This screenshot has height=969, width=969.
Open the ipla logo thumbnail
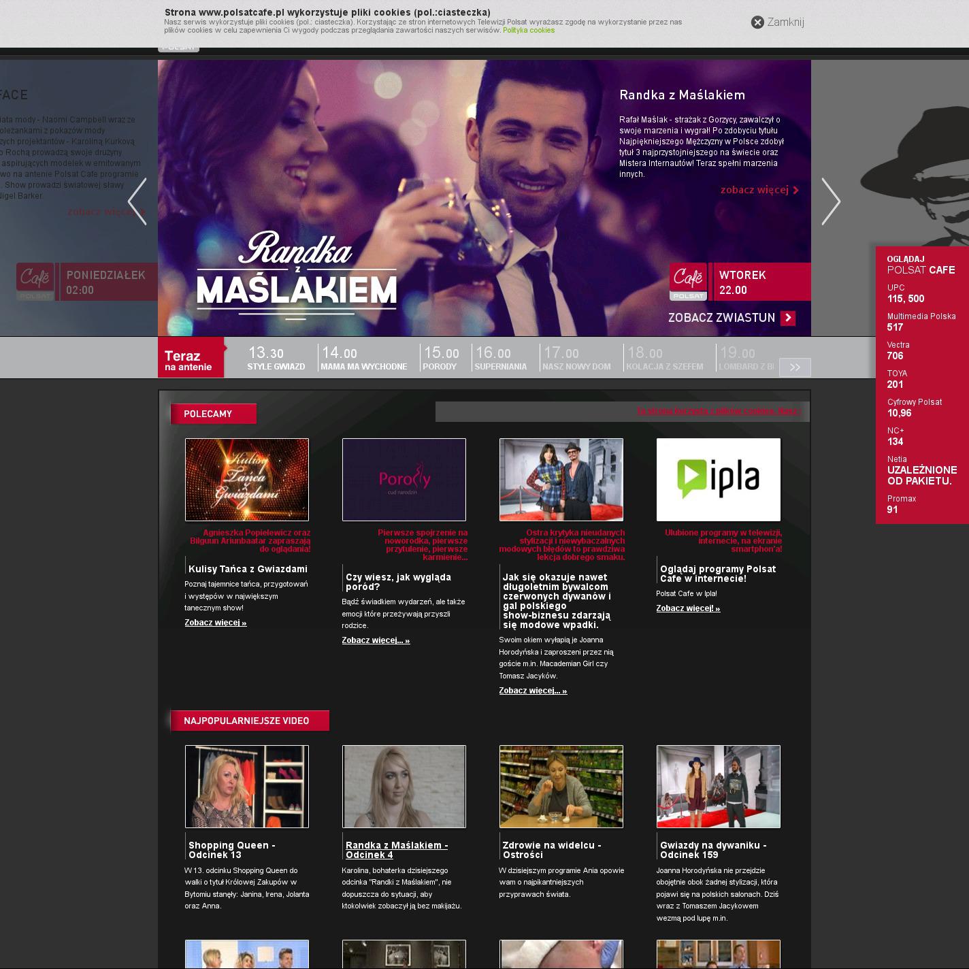(x=718, y=480)
